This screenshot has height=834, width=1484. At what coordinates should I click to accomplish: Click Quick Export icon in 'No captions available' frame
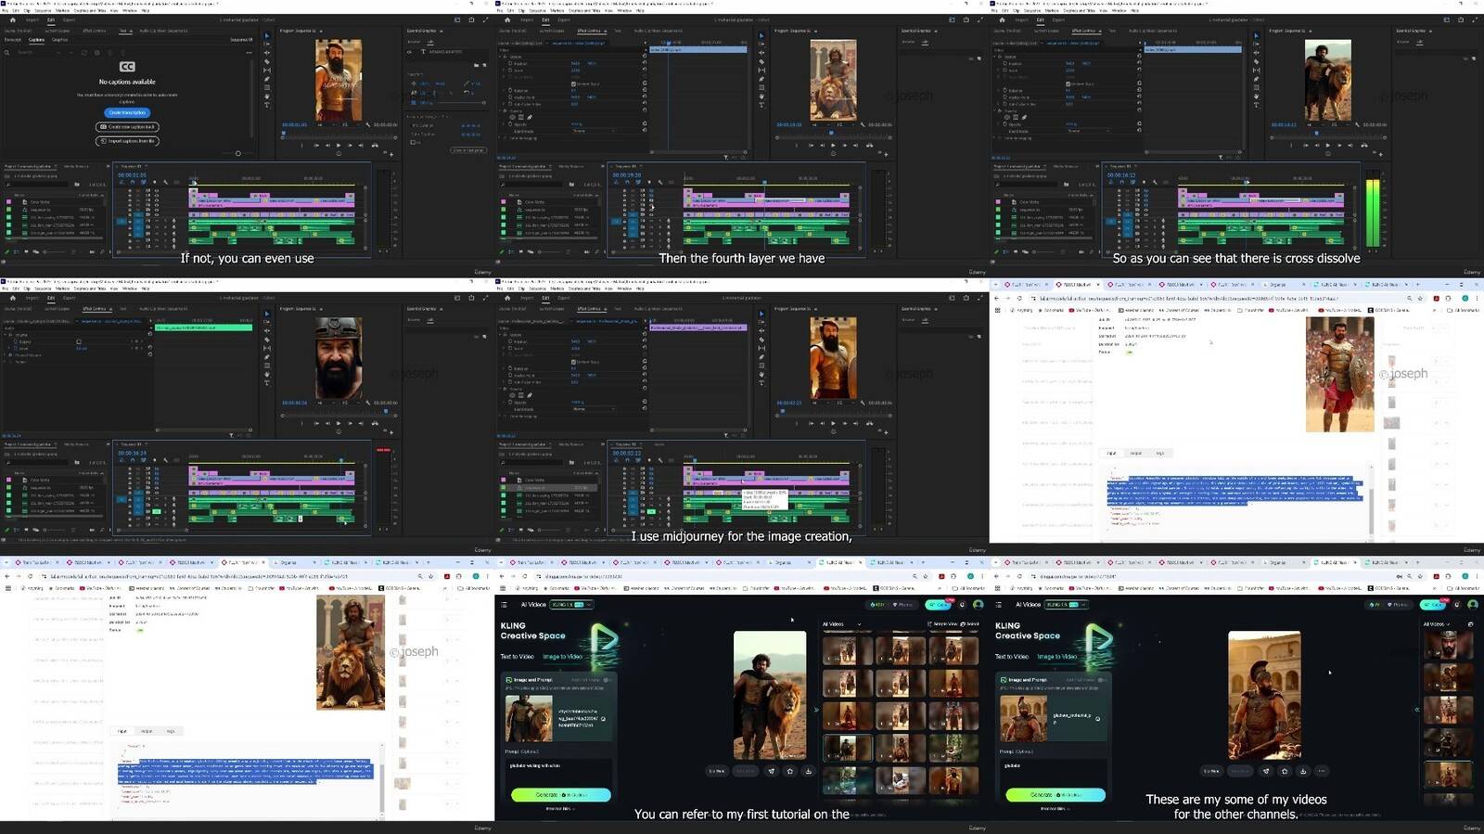pyautogui.click(x=471, y=19)
